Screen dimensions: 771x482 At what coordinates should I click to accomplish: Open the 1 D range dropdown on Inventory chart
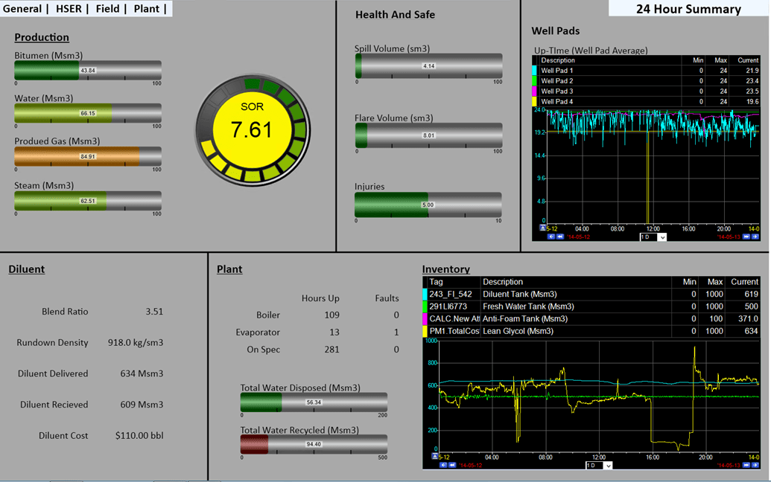click(600, 465)
